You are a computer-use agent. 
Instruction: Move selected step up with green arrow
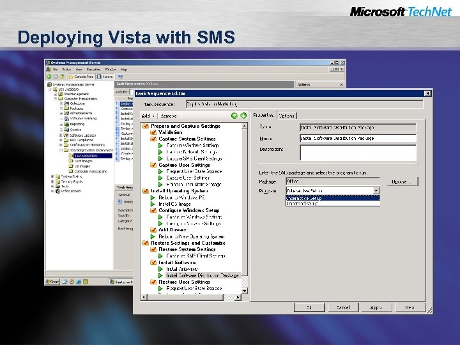[234, 116]
